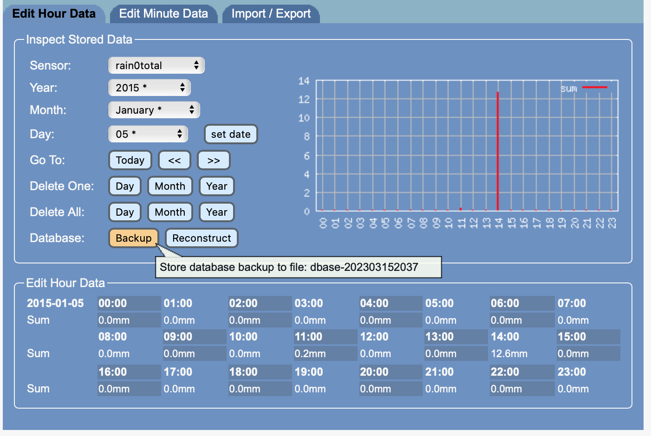Go to Today's date
651x436 pixels.
pyautogui.click(x=130, y=160)
